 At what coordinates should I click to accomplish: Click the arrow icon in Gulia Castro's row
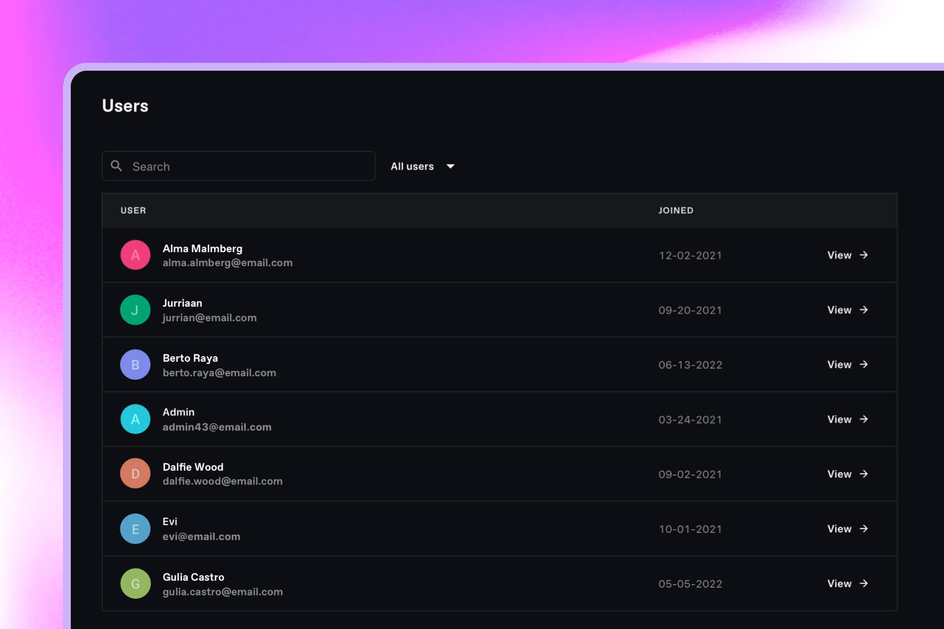coord(864,584)
